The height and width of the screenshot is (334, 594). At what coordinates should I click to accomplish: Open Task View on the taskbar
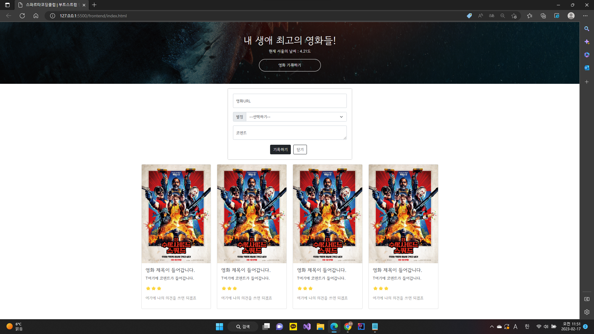[266, 327]
